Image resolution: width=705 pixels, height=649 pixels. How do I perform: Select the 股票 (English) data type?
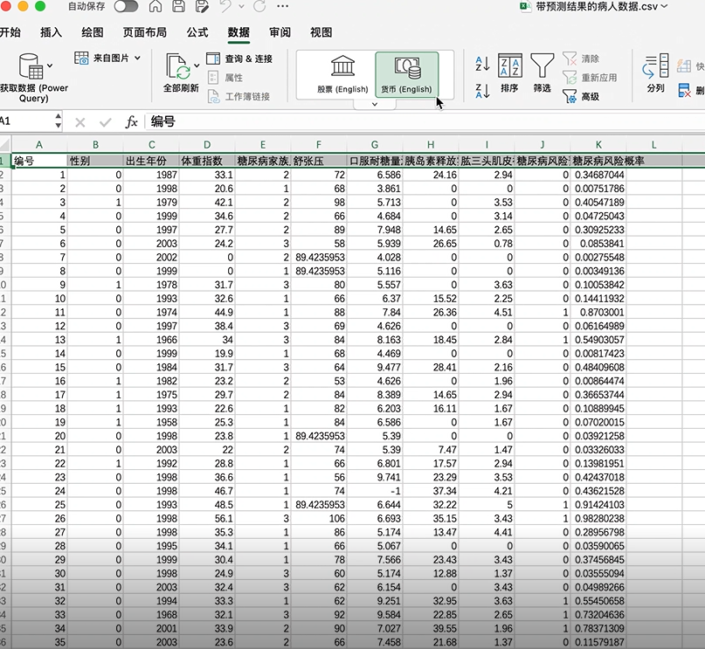pyautogui.click(x=342, y=75)
